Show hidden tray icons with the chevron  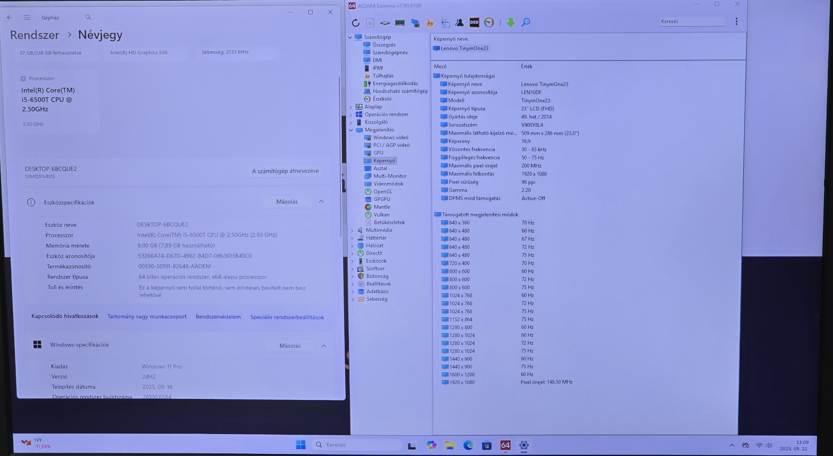click(732, 445)
